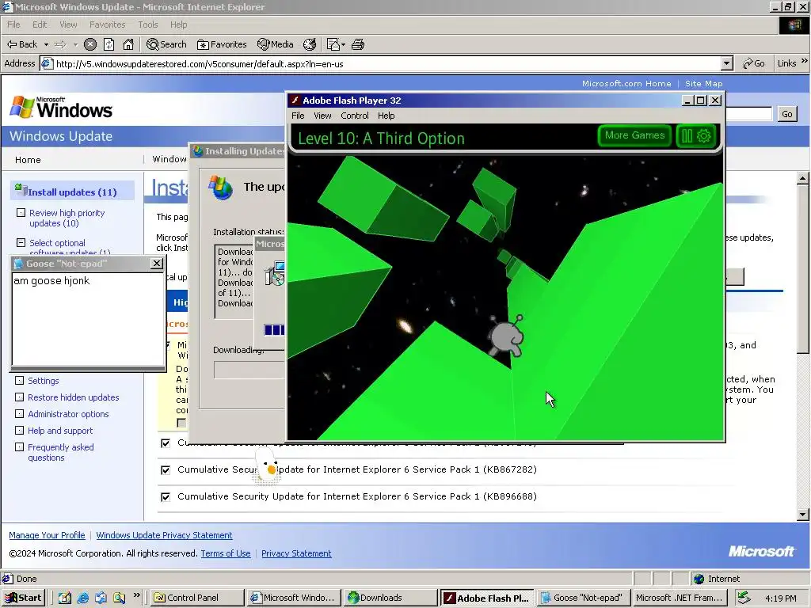This screenshot has height=608, width=811.
Task: Click the Go button by address bar
Action: point(754,63)
